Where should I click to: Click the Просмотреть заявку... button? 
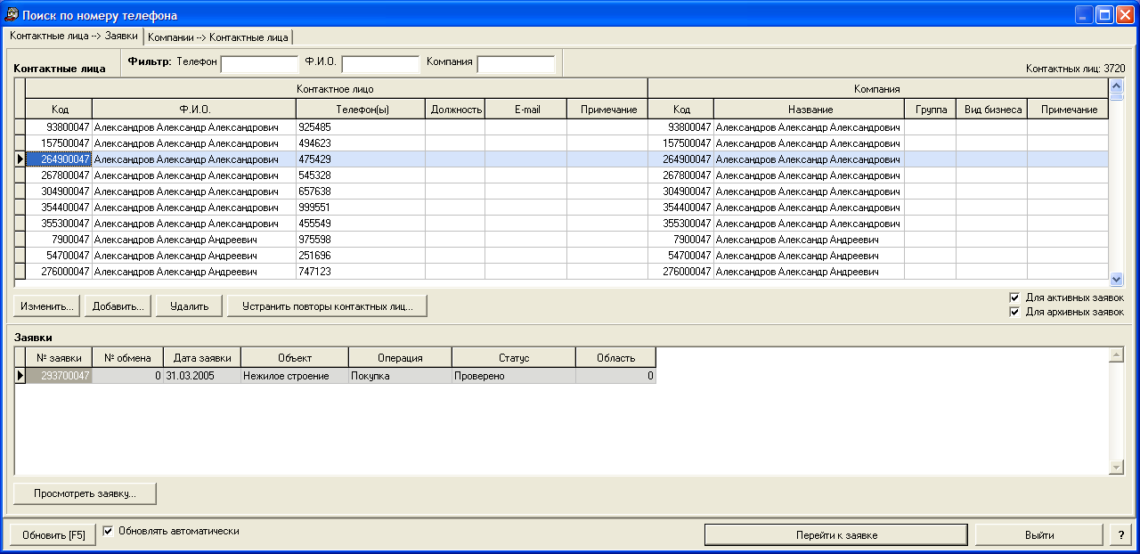85,493
